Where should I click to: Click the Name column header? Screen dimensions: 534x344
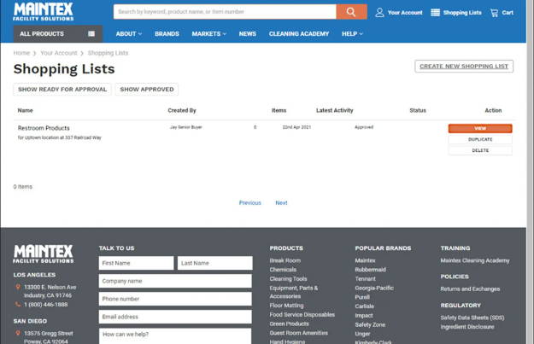[25, 110]
